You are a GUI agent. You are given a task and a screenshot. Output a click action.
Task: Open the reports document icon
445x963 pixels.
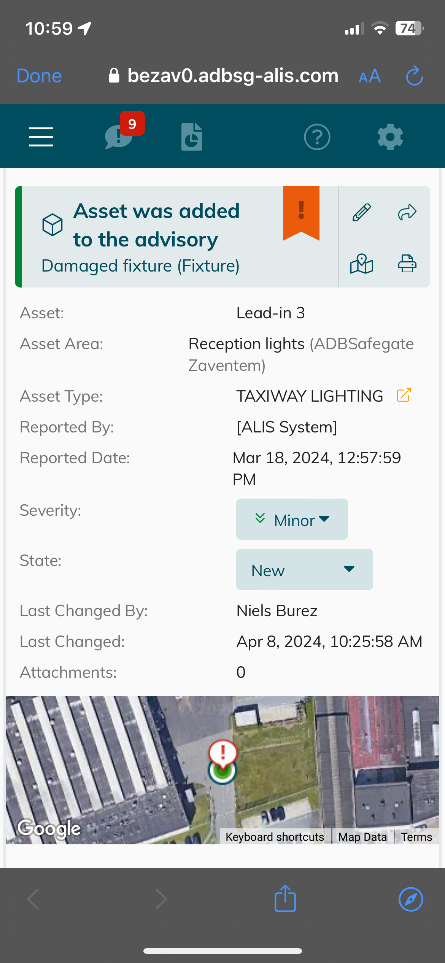(x=192, y=137)
